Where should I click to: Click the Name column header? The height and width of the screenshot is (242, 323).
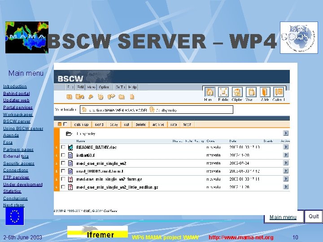click(81, 141)
